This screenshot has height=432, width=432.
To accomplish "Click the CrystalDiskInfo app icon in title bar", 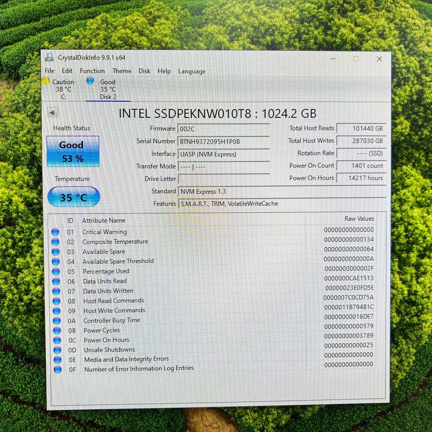I will [x=49, y=57].
